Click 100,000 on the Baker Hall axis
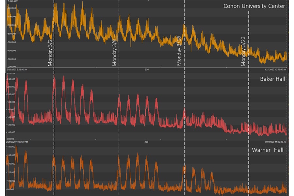 pos(11,132)
